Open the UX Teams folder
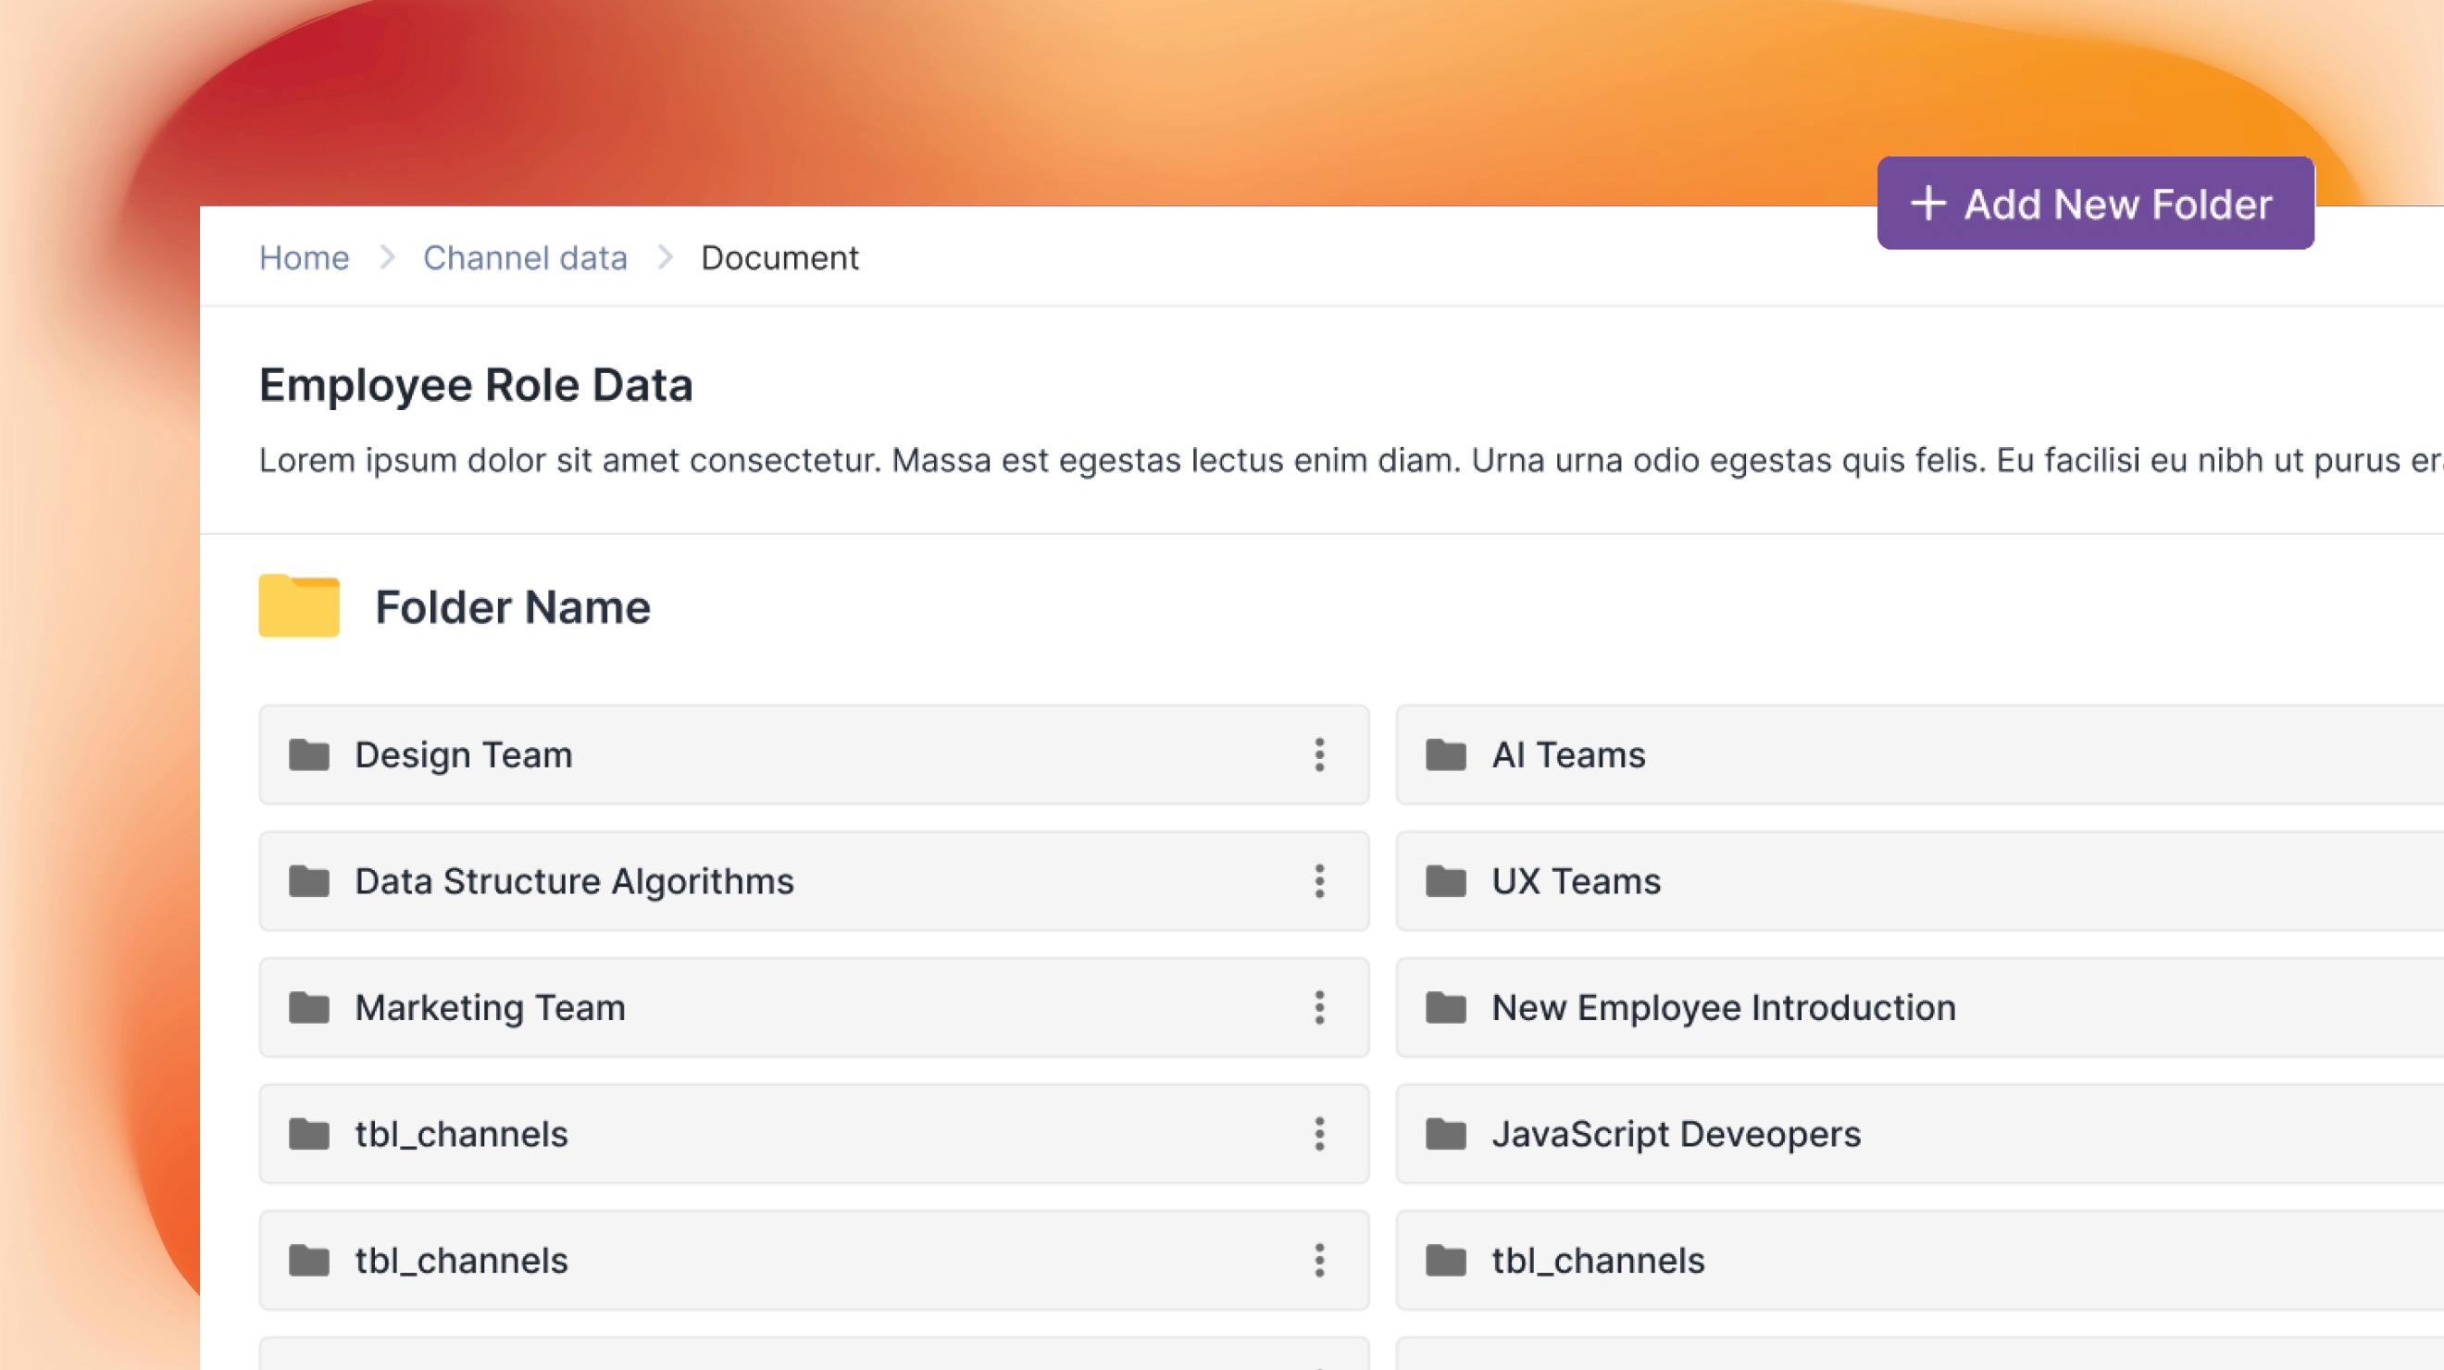This screenshot has width=2444, height=1370. (x=1920, y=881)
